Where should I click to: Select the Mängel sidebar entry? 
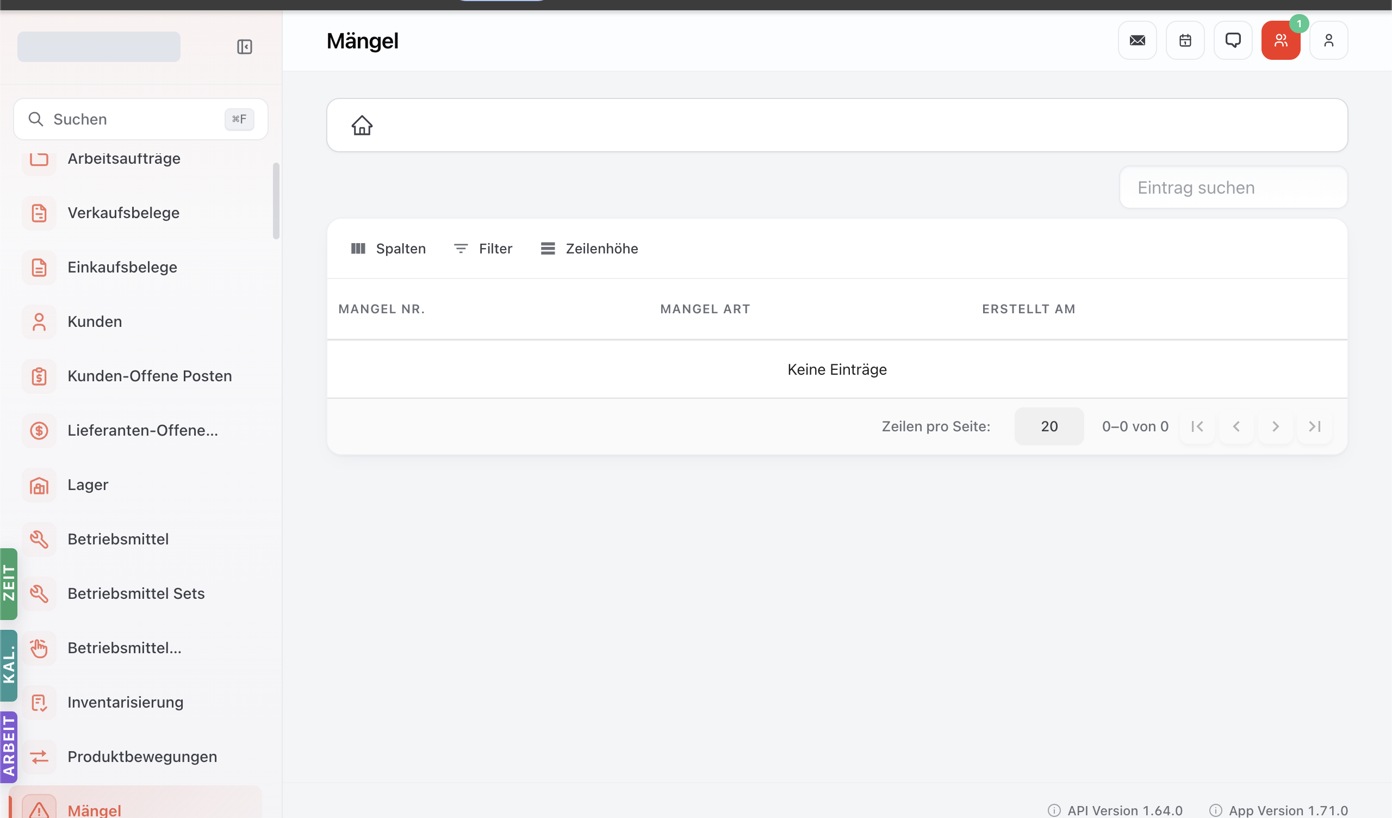(135, 803)
